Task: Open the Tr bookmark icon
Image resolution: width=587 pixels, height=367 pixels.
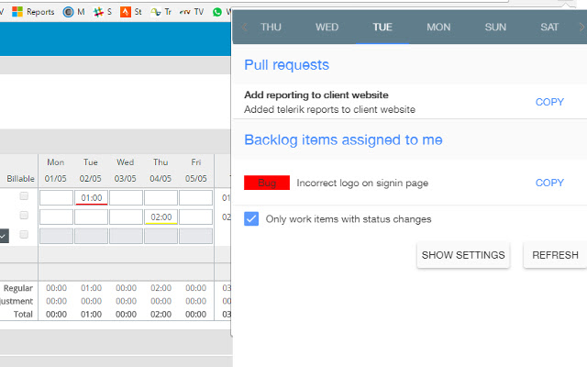Action: [161, 12]
